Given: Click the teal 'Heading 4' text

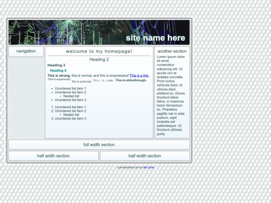Looking at the screenshot, I should point(58,71).
